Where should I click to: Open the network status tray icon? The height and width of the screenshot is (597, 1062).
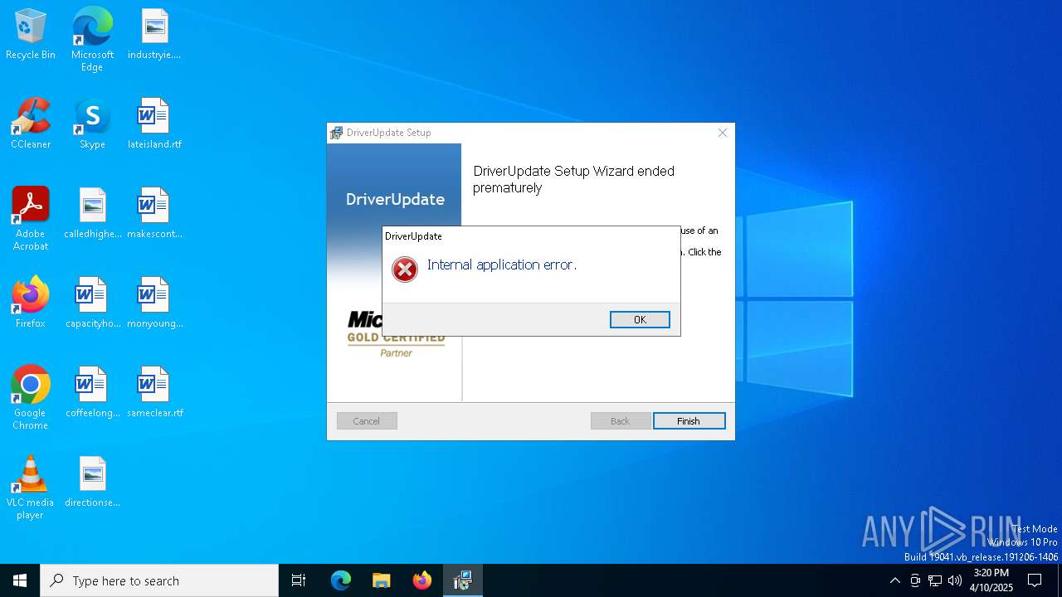tap(935, 580)
